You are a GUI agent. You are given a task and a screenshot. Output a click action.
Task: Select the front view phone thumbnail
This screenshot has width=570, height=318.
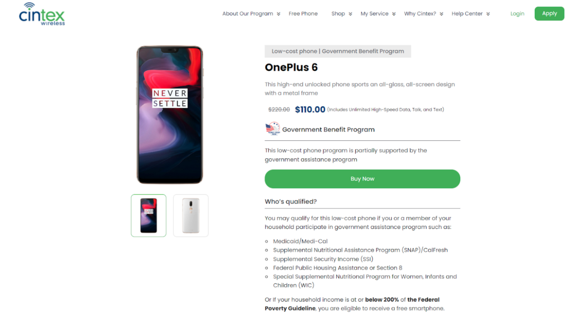pyautogui.click(x=149, y=216)
